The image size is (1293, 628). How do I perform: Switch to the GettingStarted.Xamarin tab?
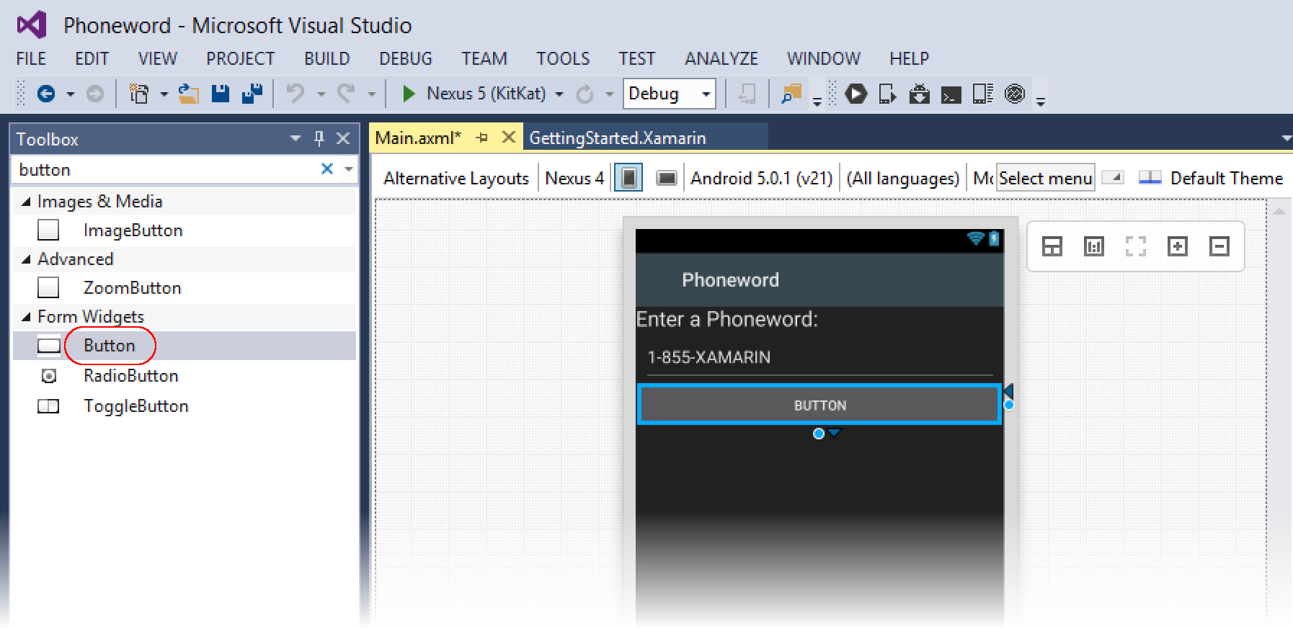pyautogui.click(x=617, y=138)
